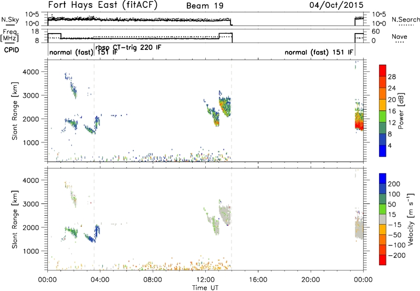Click the velocity panel 'Slant Range [km]' label
This screenshot has height=291, width=420.
pos(15,219)
